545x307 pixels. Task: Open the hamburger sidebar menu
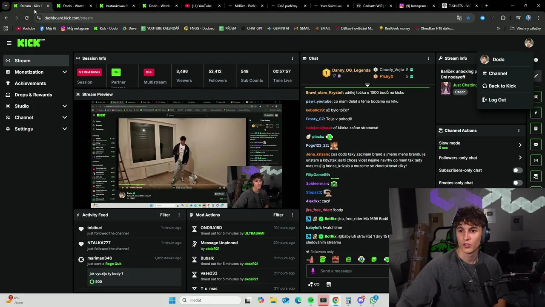[x=9, y=43]
